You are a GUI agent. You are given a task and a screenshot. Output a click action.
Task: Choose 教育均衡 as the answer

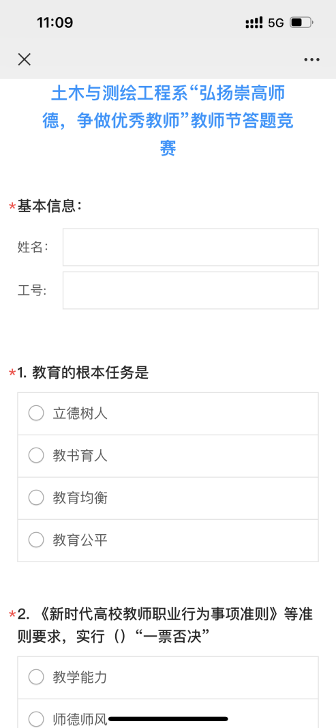click(x=168, y=498)
